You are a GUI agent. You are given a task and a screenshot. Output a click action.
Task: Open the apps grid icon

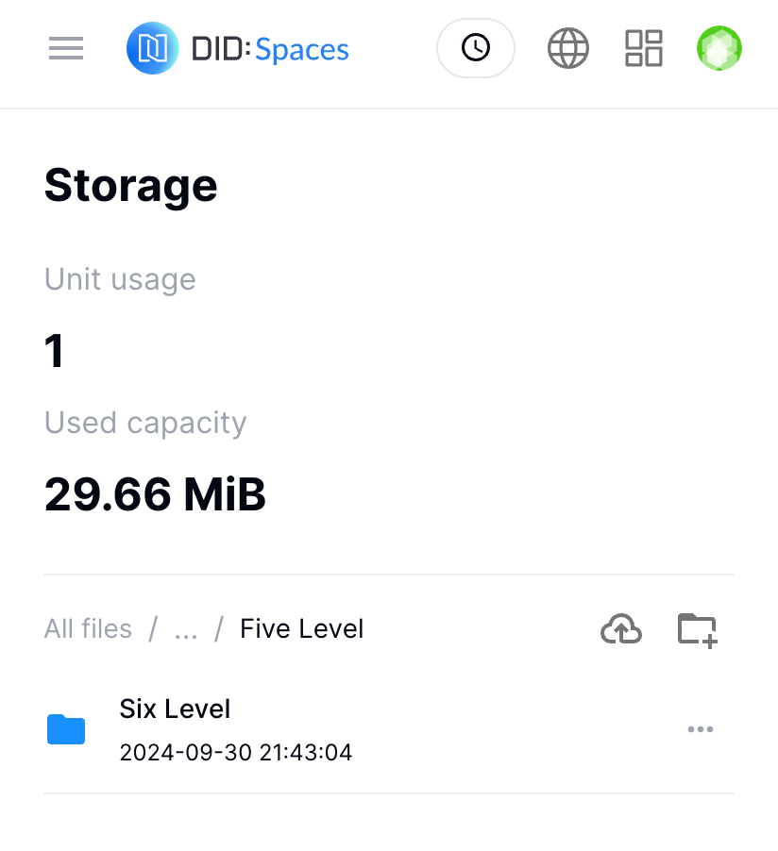(x=644, y=48)
